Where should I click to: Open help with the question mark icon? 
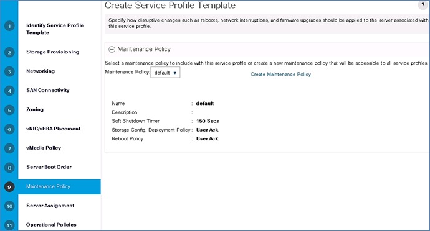click(423, 5)
